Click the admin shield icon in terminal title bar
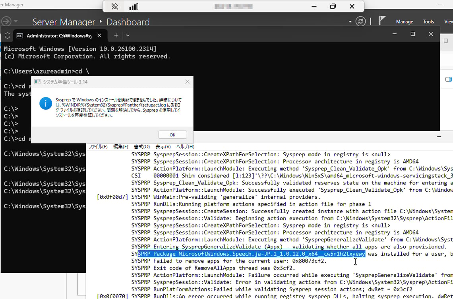The width and height of the screenshot is (453, 299). tap(7, 35)
